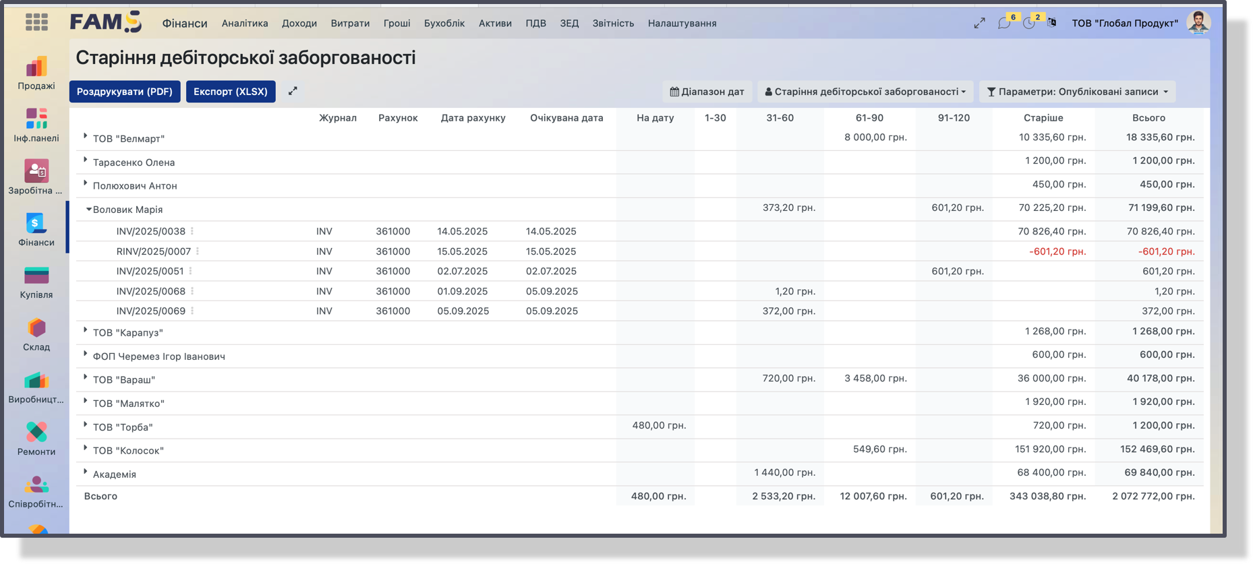This screenshot has width=1253, height=564.
Task: Open options menu for INV/2025/0038
Action: coord(192,231)
